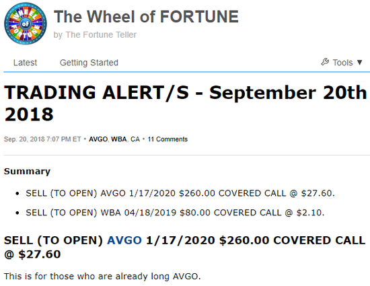Viewport: 370px width, 286px height.
Task: Open the Getting Started tab
Action: (89, 63)
